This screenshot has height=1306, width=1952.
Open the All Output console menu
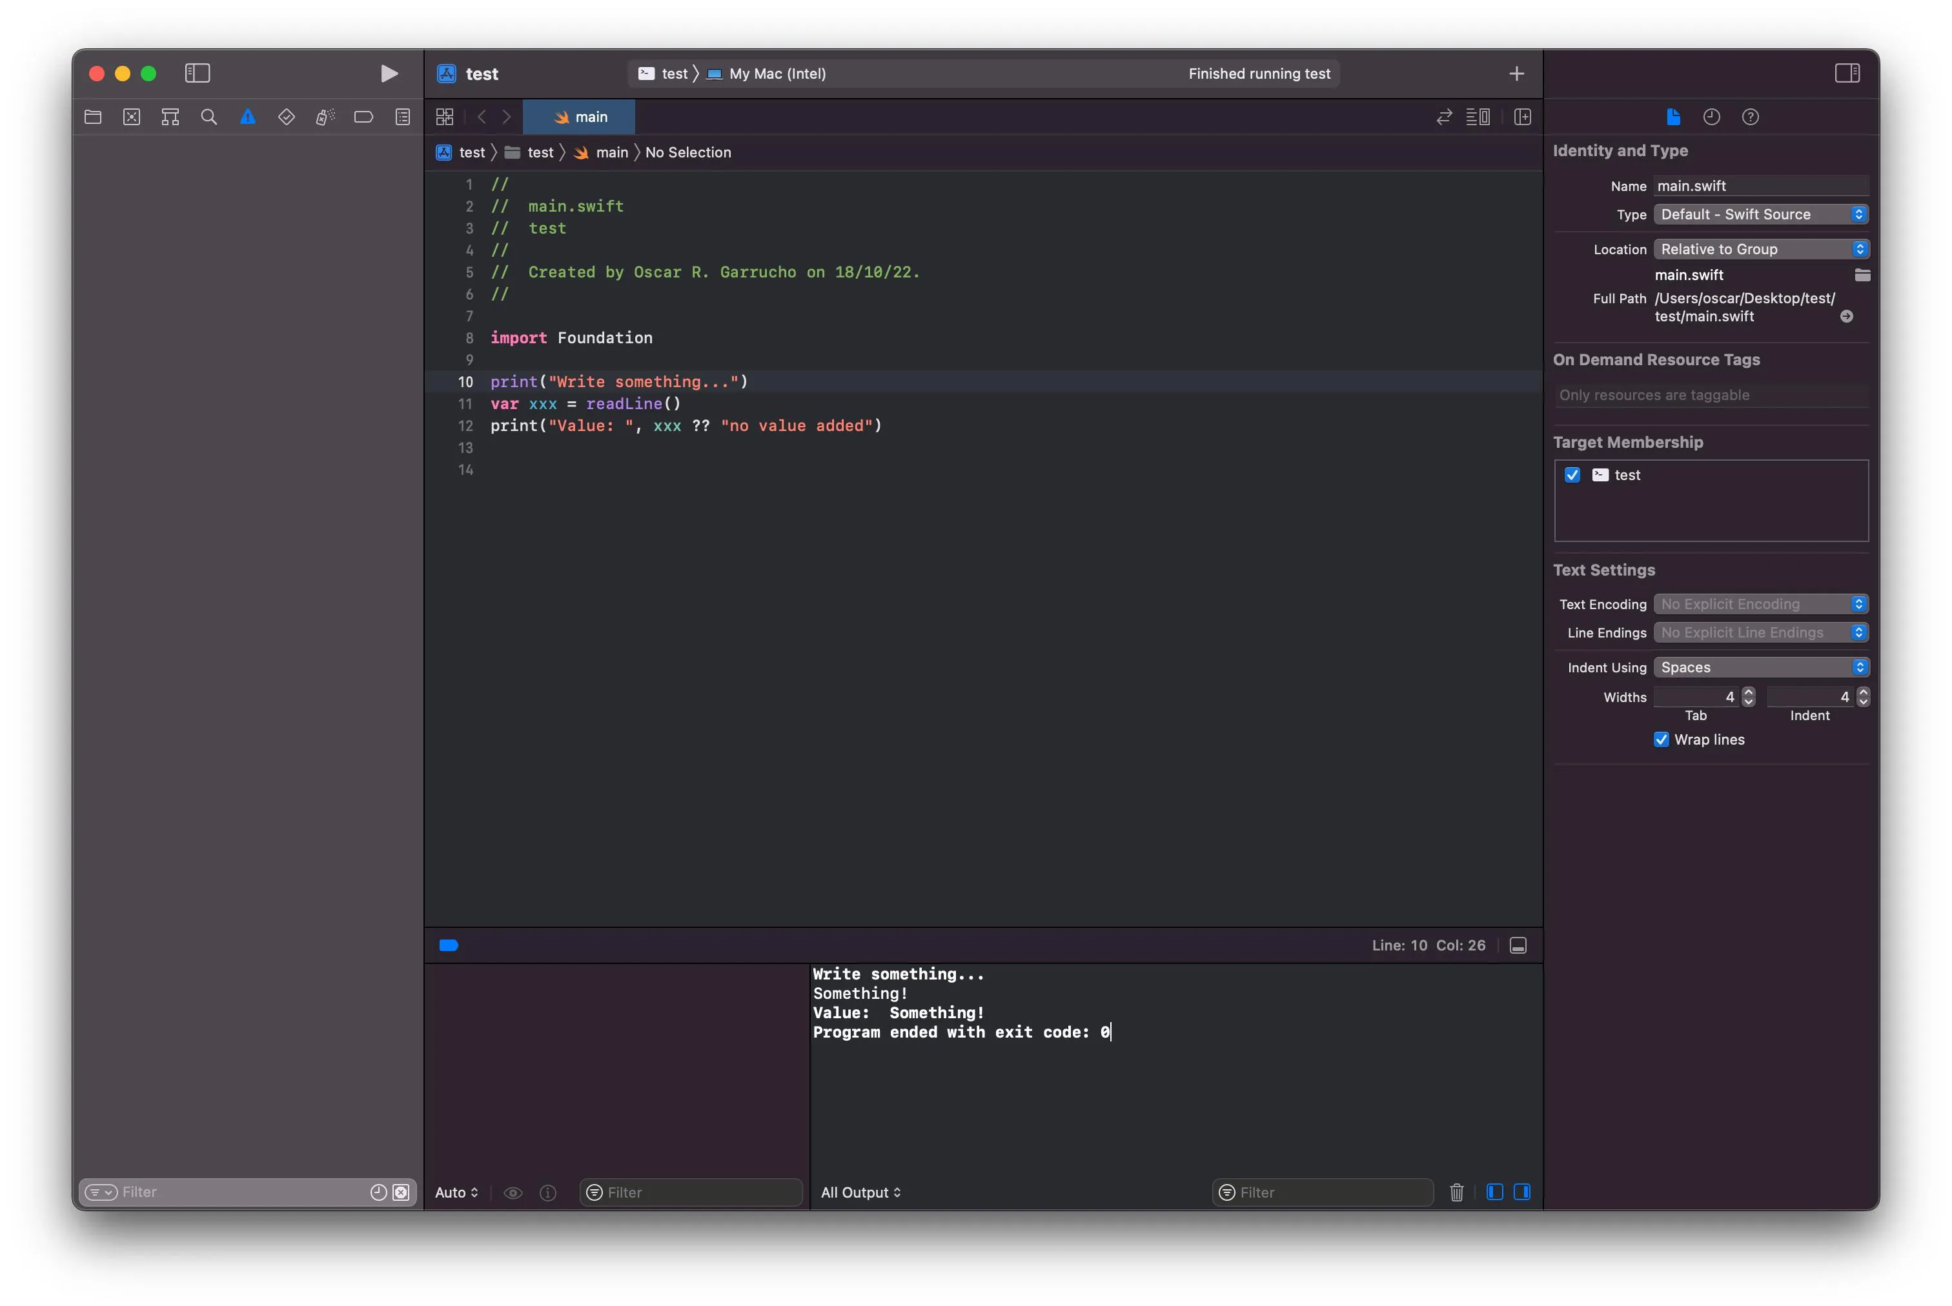(x=860, y=1192)
